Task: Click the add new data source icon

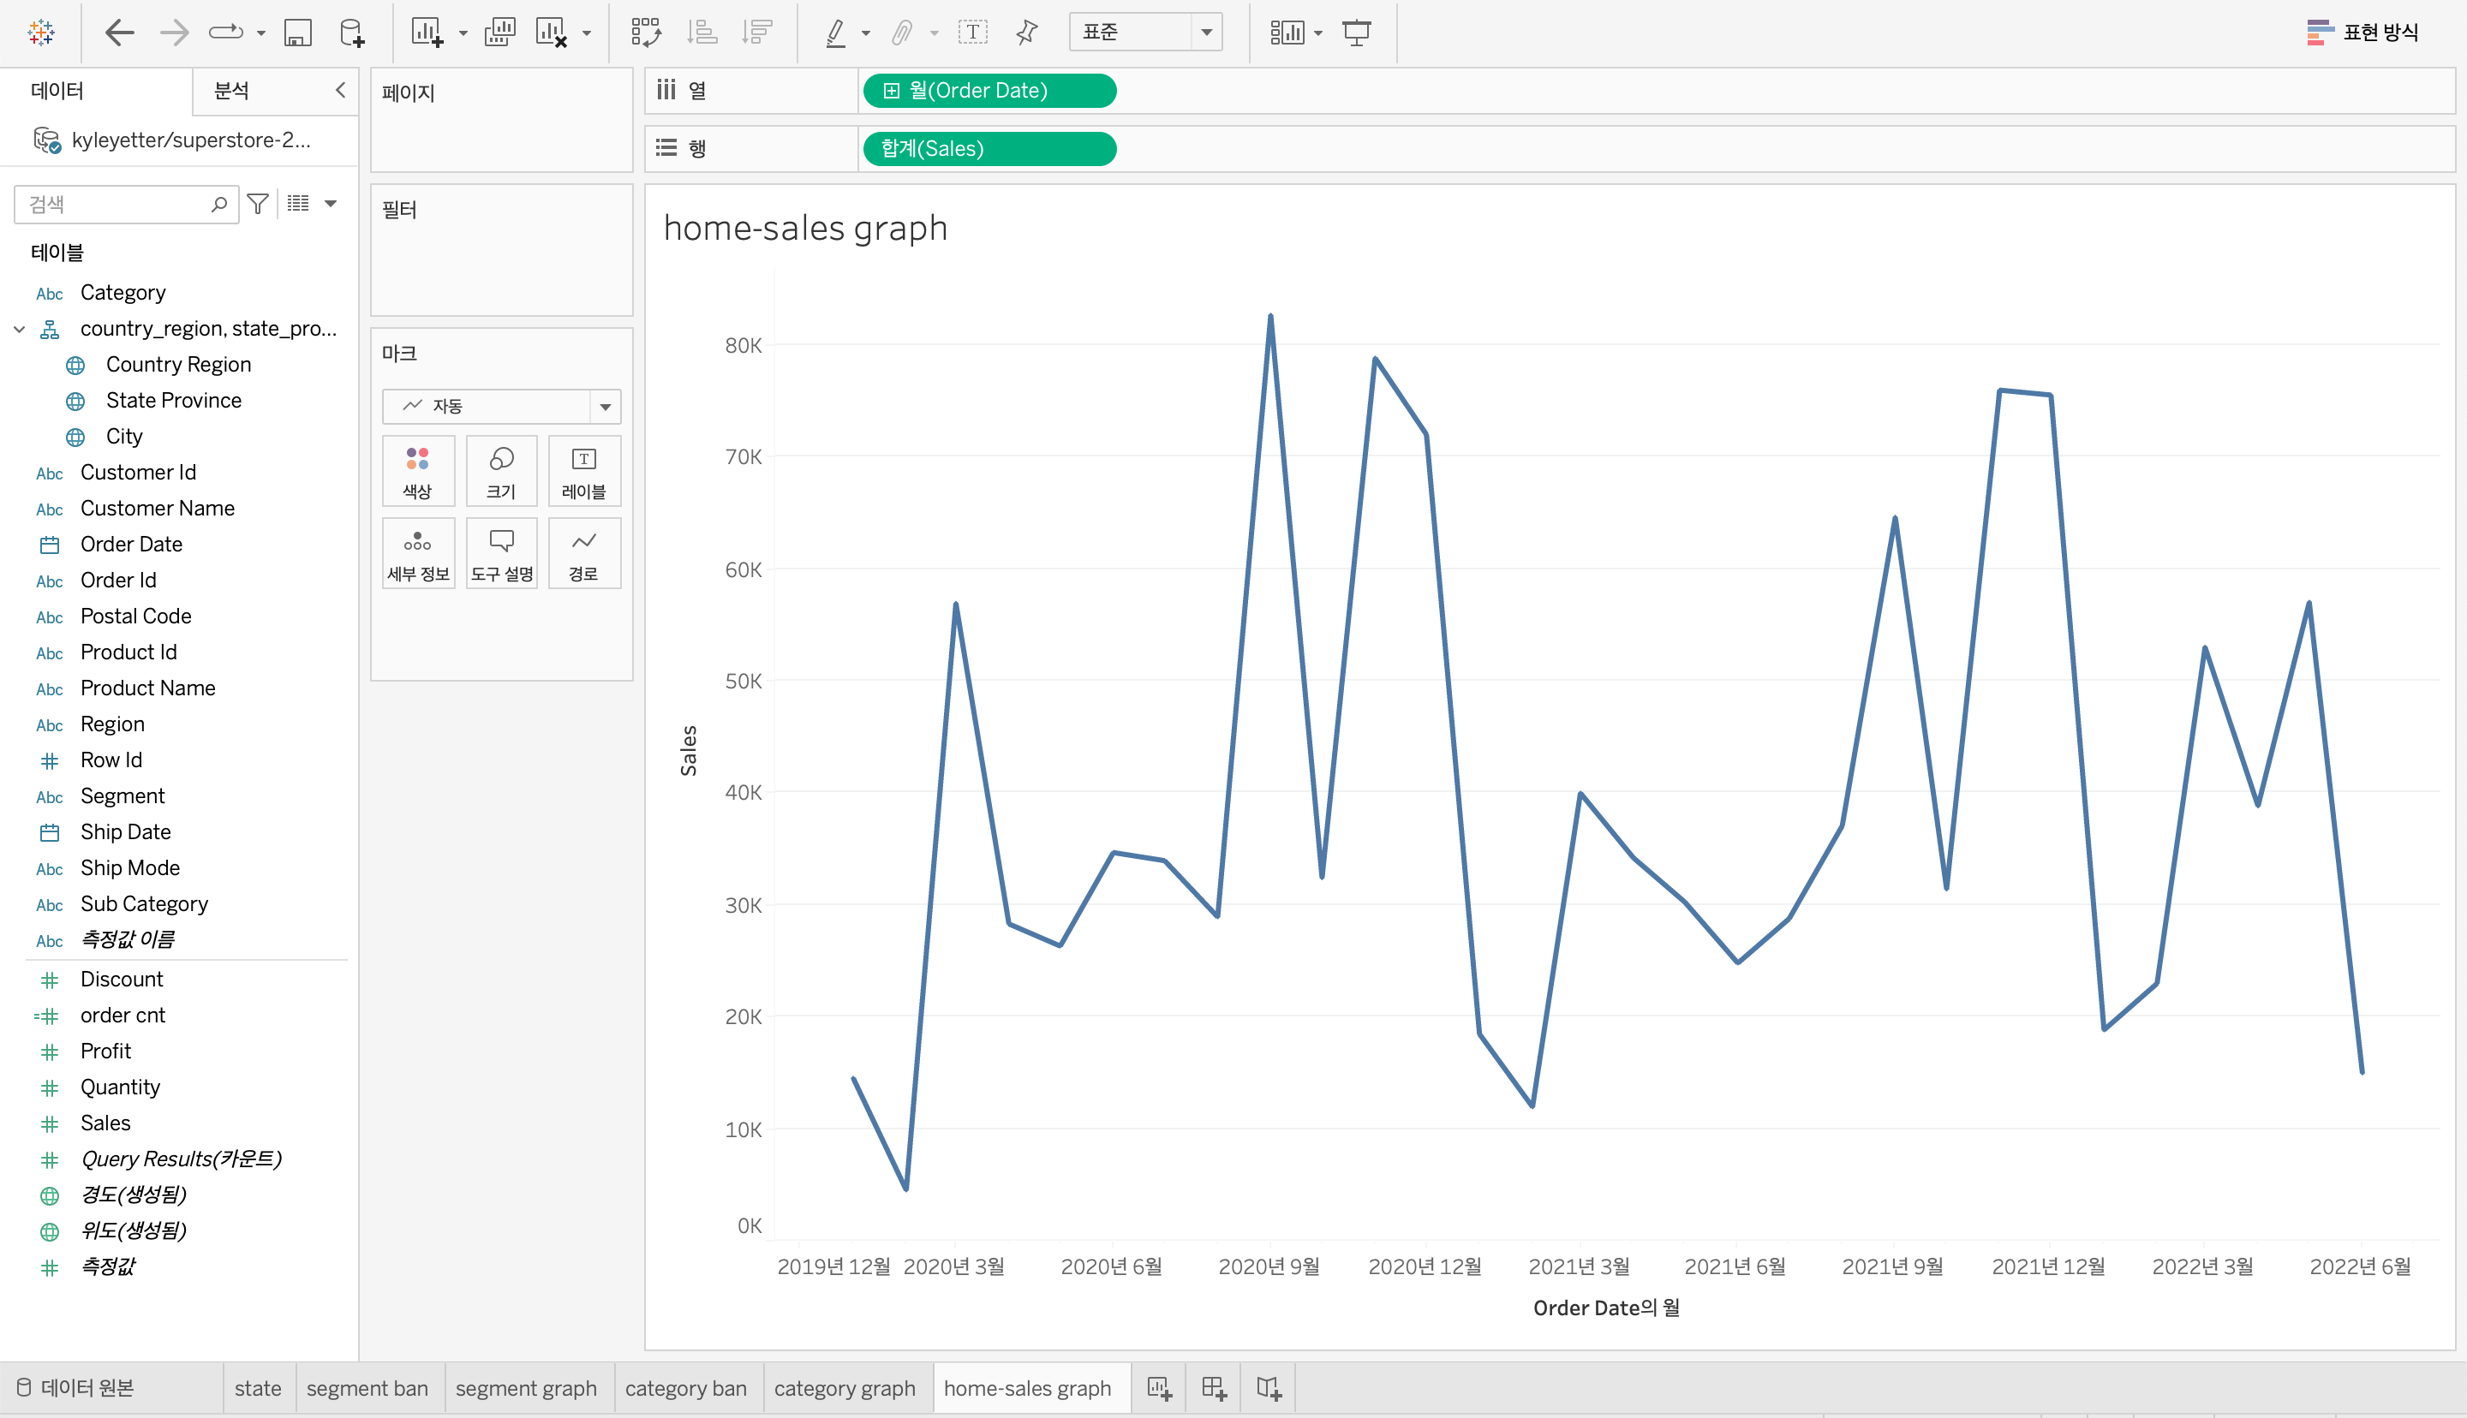Action: pos(351,33)
